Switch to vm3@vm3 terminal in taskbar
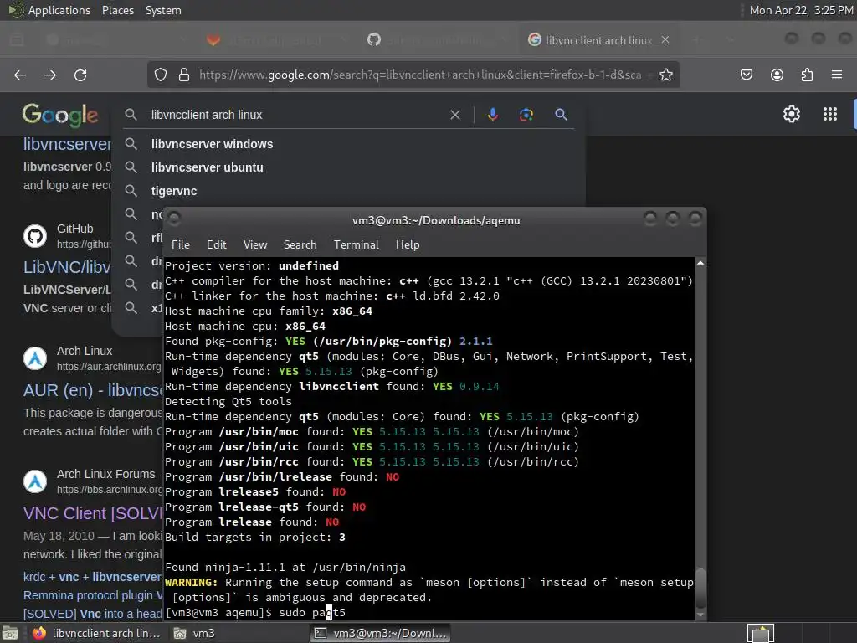Image resolution: width=857 pixels, height=643 pixels. coord(381,633)
